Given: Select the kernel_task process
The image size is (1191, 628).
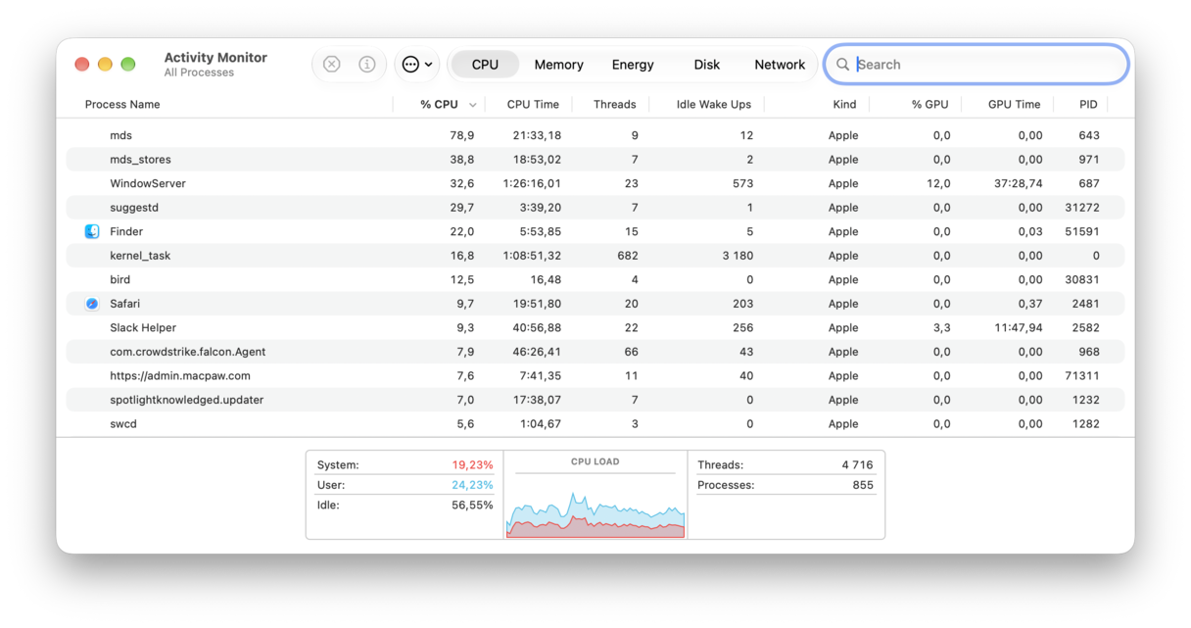Looking at the screenshot, I should coord(140,256).
